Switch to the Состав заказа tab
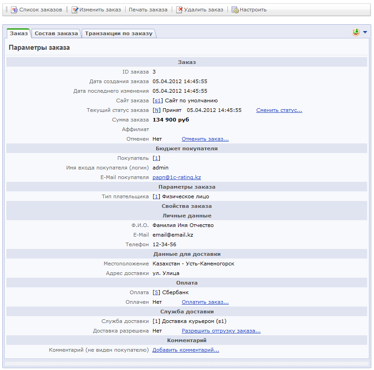 [57, 33]
